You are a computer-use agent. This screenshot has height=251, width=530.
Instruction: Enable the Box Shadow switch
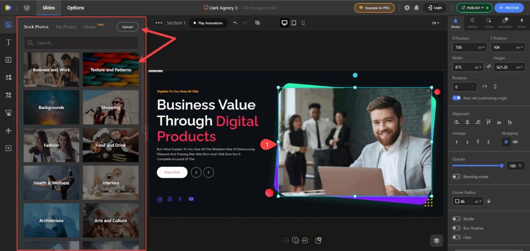[x=457, y=228]
